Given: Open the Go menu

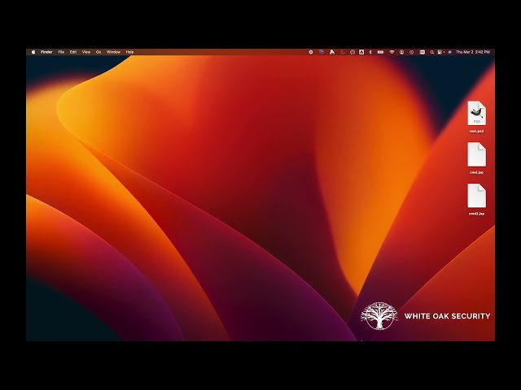Looking at the screenshot, I should coord(99,52).
